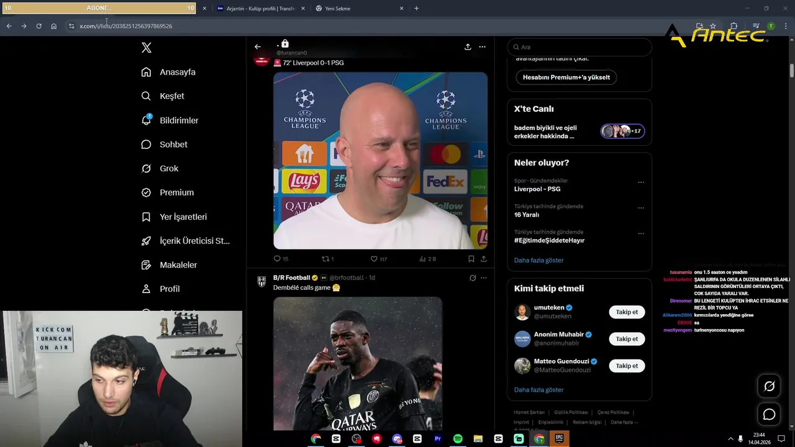Open Epic Games from the taskbar
Screen dimensions: 795x447
tap(559, 438)
